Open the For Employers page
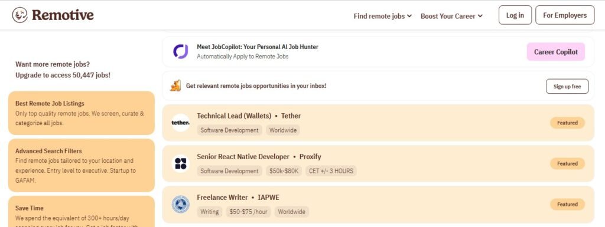Viewport: 605px width, 227px height. point(565,15)
